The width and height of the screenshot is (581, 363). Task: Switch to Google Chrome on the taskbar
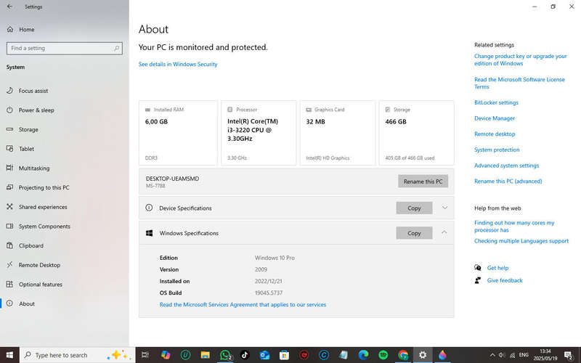pos(403,355)
